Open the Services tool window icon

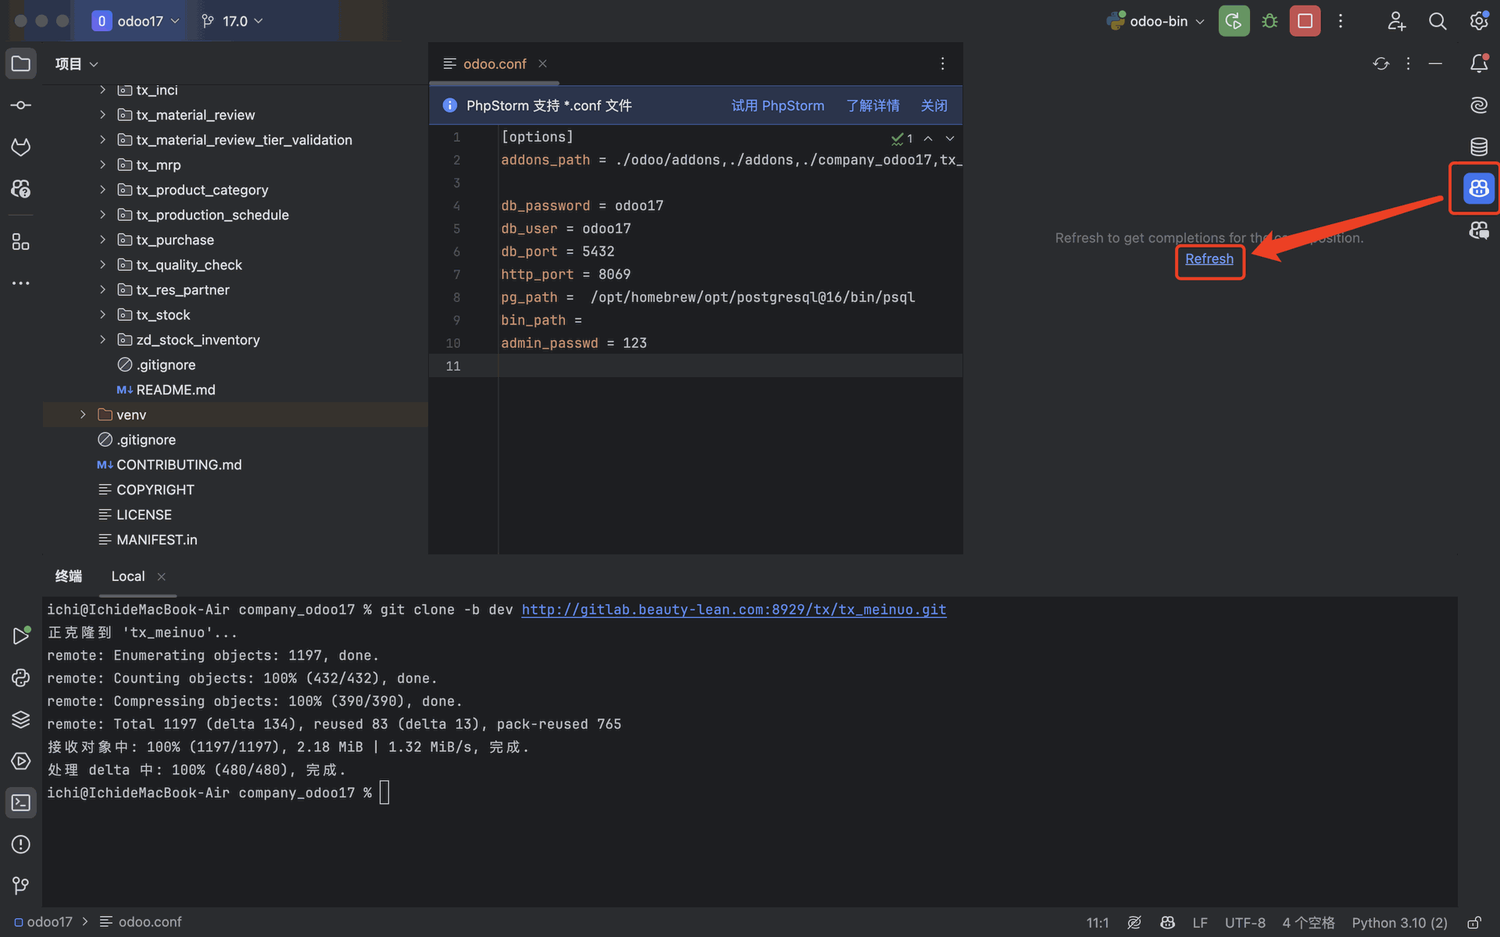[21, 761]
